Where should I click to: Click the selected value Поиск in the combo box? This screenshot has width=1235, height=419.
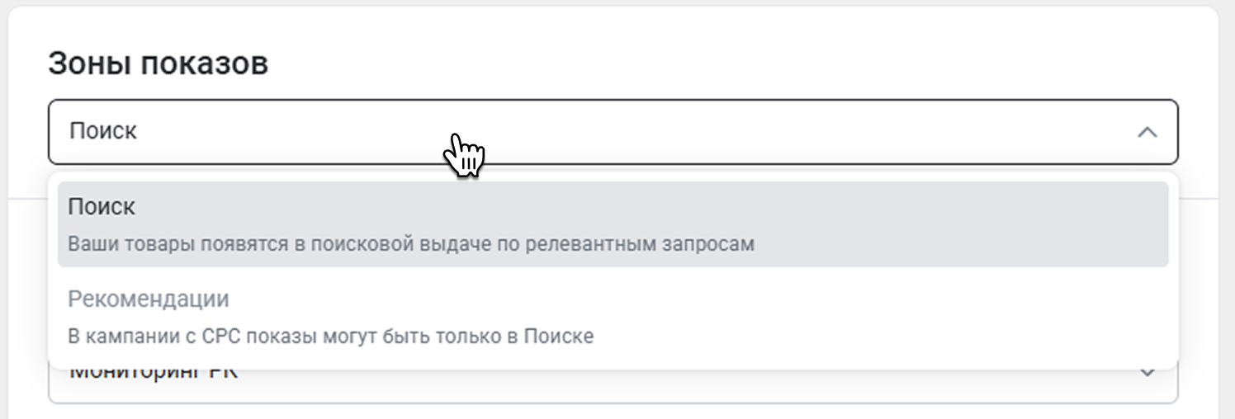tap(103, 131)
